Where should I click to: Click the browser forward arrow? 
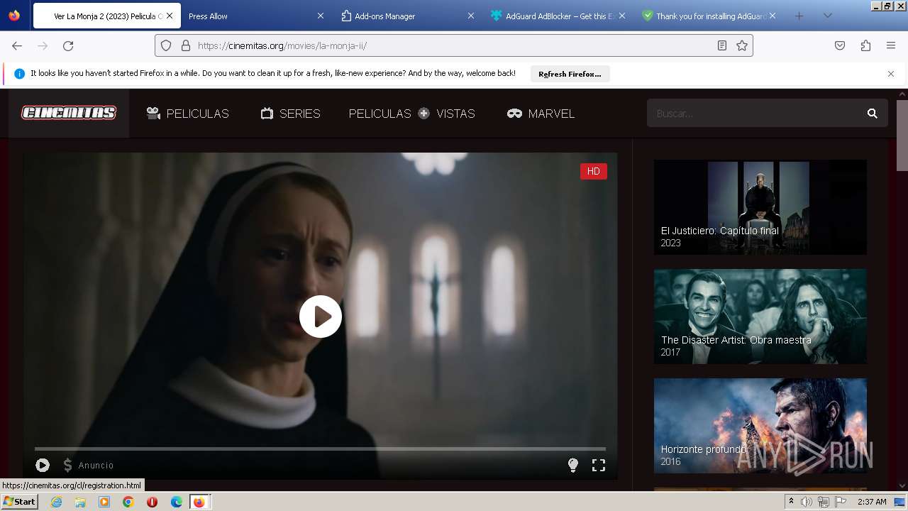pyautogui.click(x=43, y=45)
